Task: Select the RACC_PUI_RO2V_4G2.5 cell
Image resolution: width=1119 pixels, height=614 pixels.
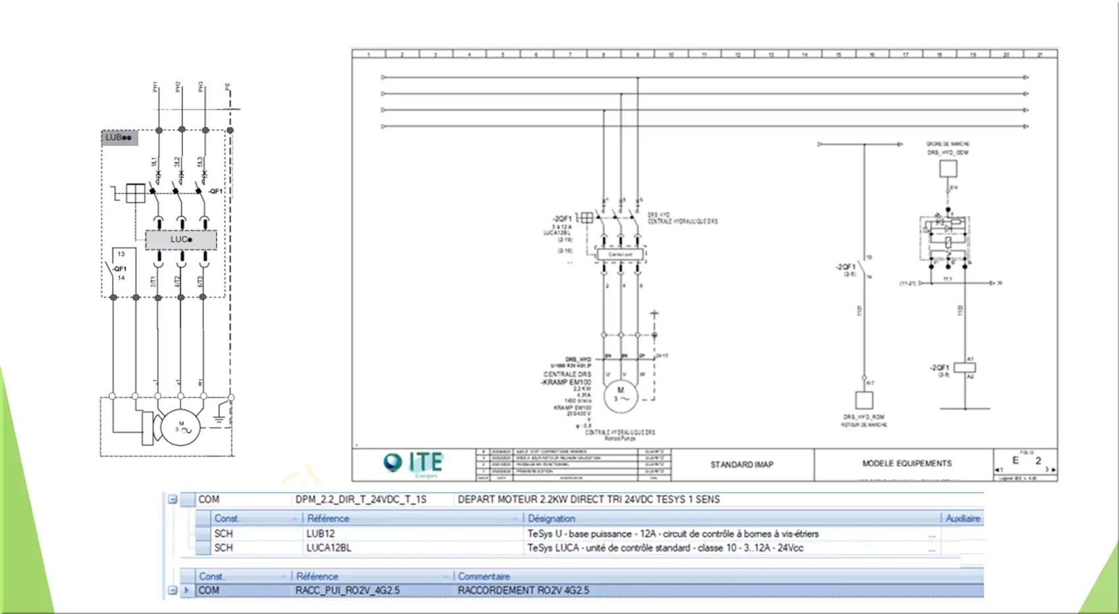Action: click(373, 590)
